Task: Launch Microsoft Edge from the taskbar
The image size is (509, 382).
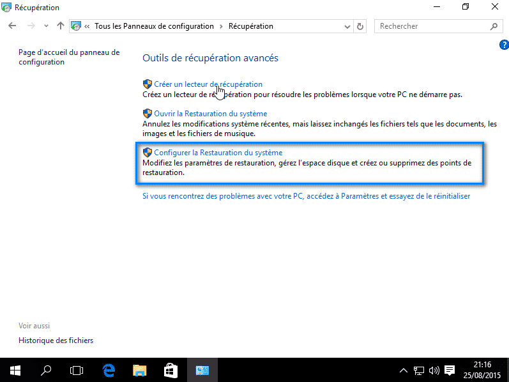Action: tap(109, 369)
